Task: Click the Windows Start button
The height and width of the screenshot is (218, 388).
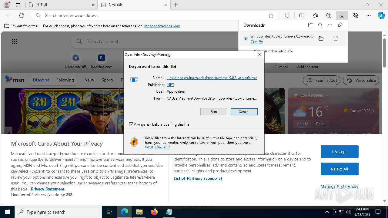Action: 7,212
